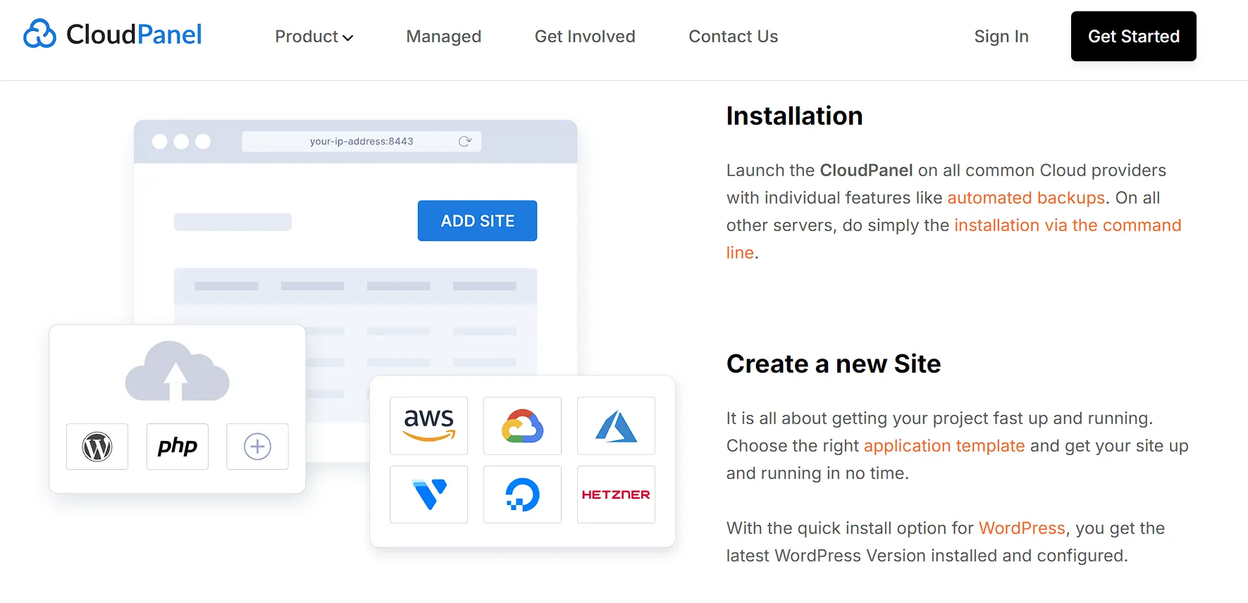Click the plus circle add-application icon
1248x603 pixels.
tap(257, 447)
